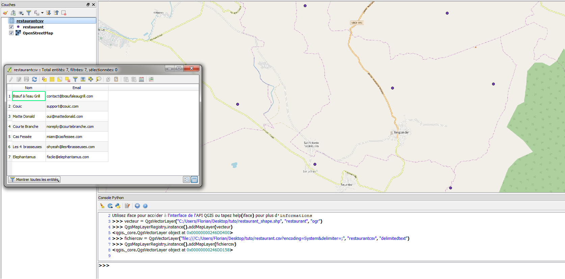Open Python console settings gear
Screen dimensions: 565x279
137,206
